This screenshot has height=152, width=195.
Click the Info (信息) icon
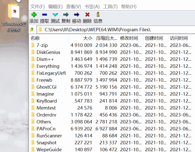coord(98,15)
